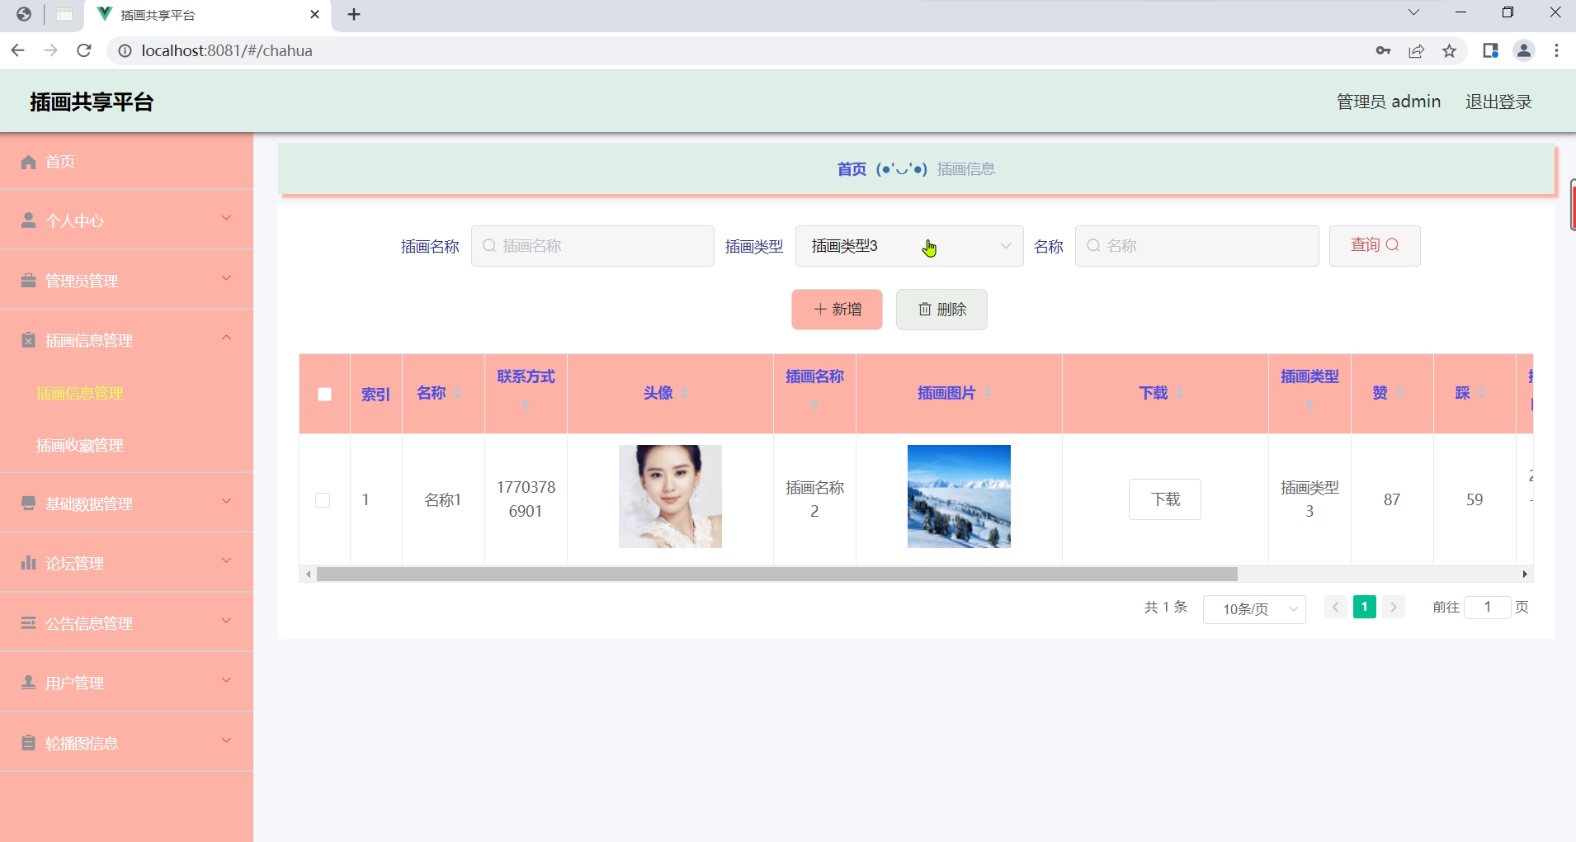Bookmark this page with the star icon
The width and height of the screenshot is (1576, 842).
(x=1449, y=51)
